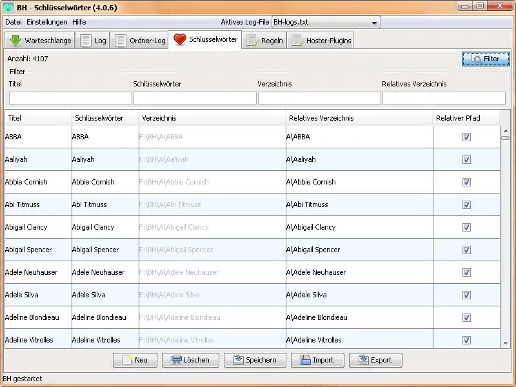The image size is (516, 387).
Task: Click the Import button
Action: 317,360
